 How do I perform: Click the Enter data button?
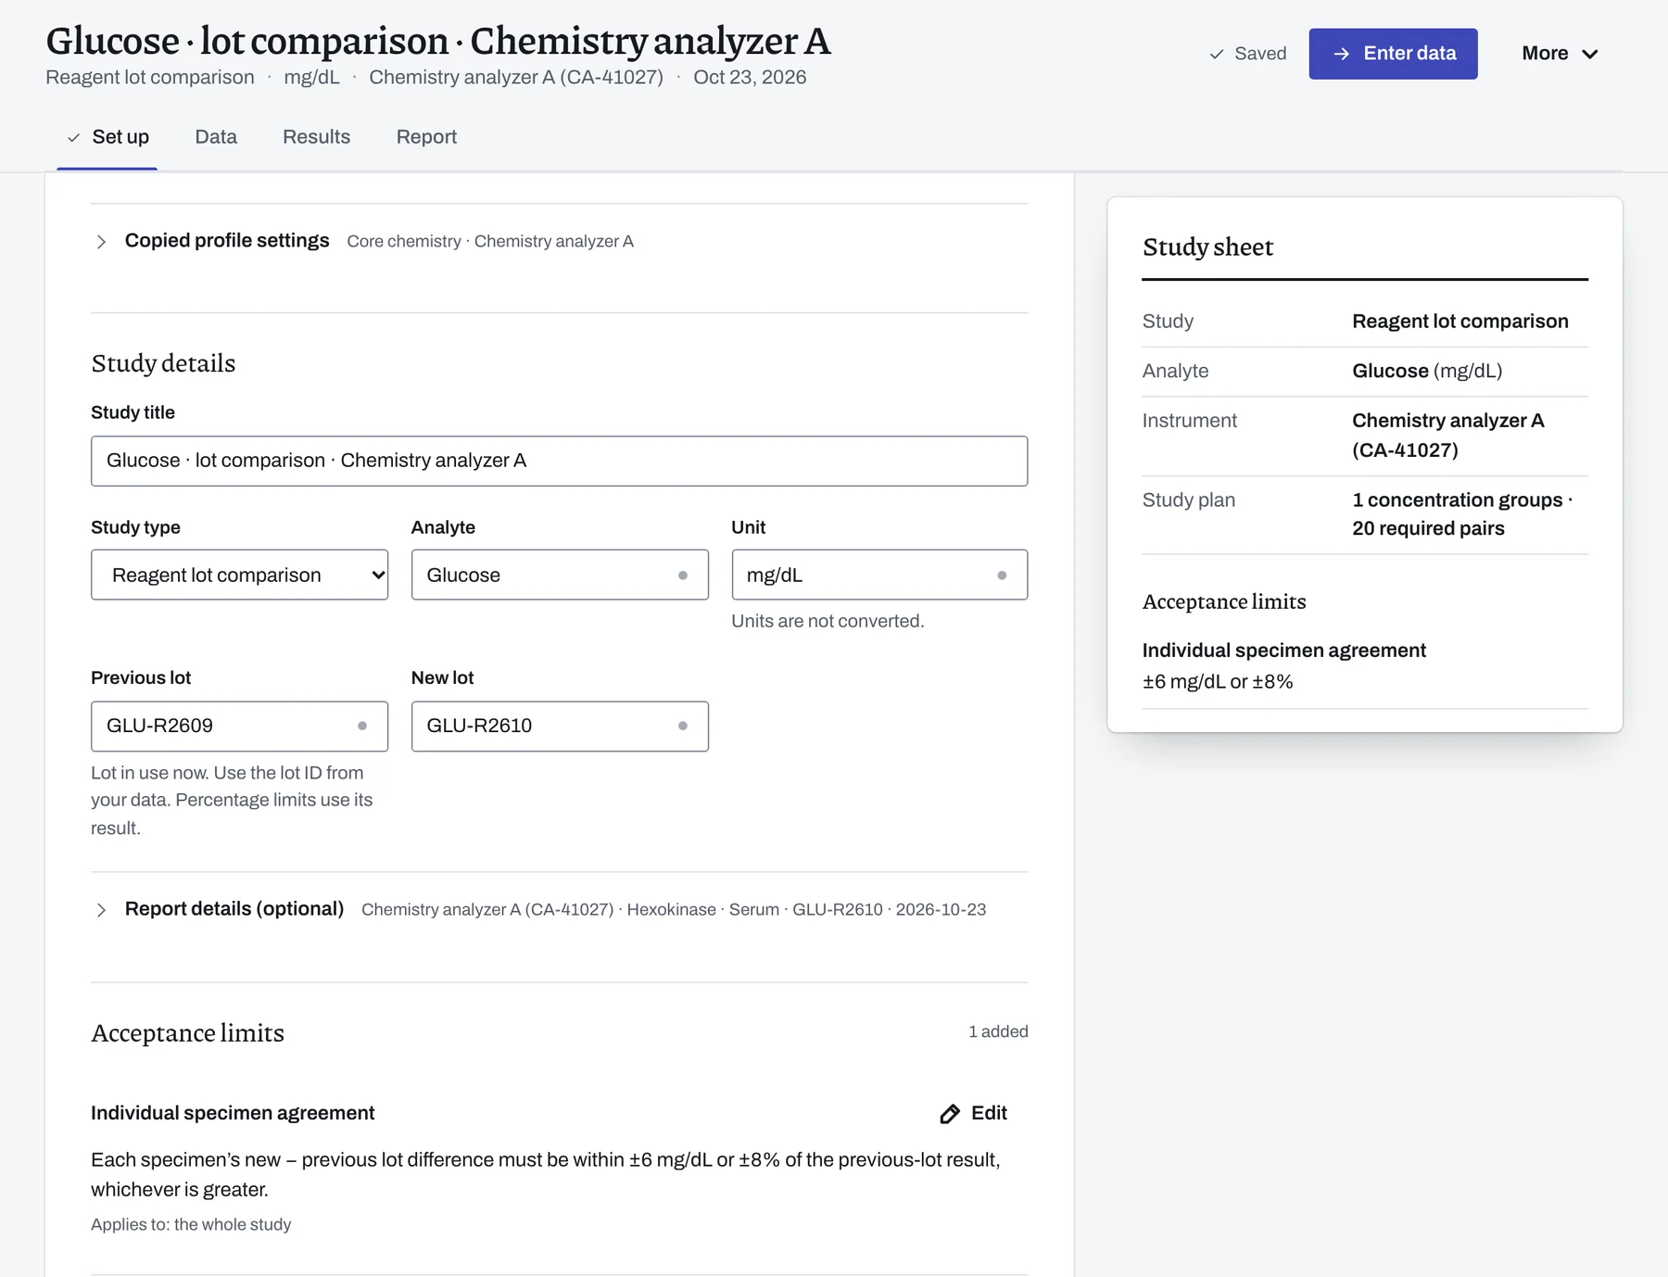point(1393,54)
